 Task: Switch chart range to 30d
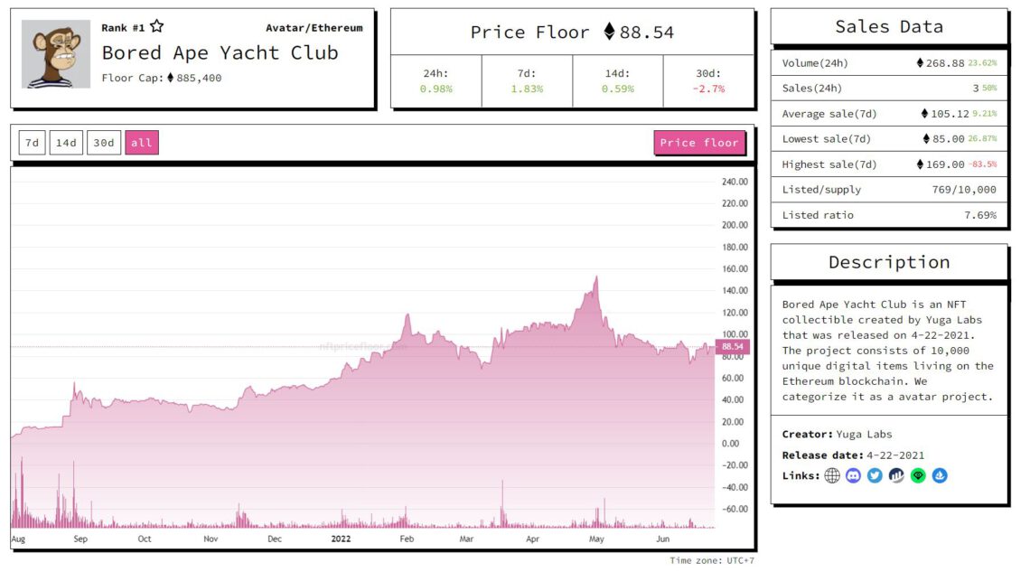pyautogui.click(x=103, y=143)
